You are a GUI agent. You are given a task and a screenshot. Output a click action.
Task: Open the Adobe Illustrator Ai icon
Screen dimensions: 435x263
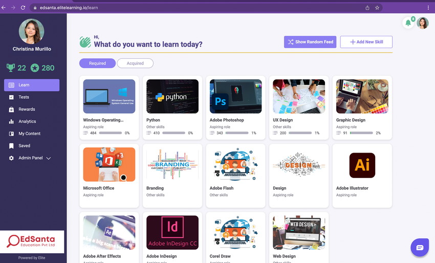[x=362, y=165]
